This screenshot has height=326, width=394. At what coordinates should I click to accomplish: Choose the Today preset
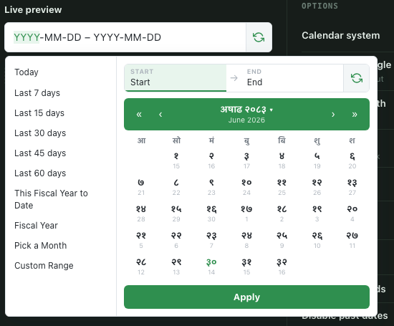[27, 72]
